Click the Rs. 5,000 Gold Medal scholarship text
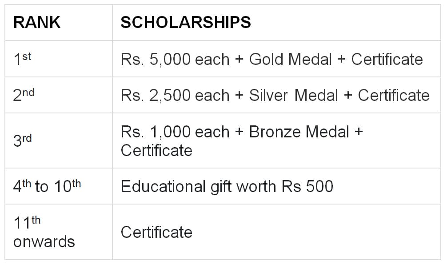447x265 pixels. (x=271, y=59)
